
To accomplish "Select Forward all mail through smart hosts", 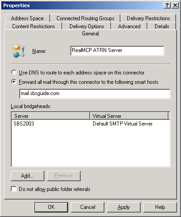I will [x=14, y=82].
